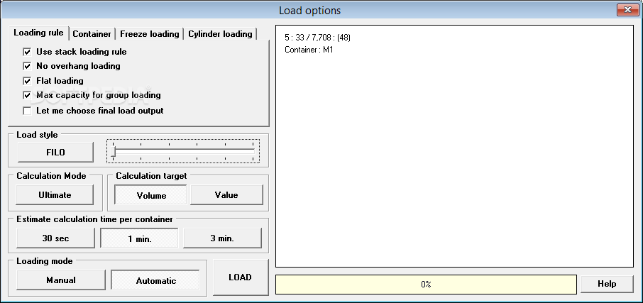Click the FILO load style button
This screenshot has width=643, height=303.
tap(55, 152)
